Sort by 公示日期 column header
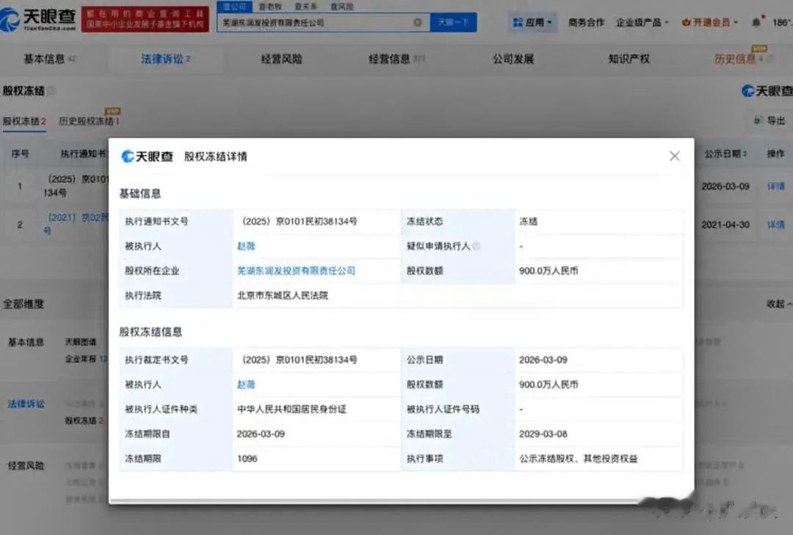 coord(725,153)
